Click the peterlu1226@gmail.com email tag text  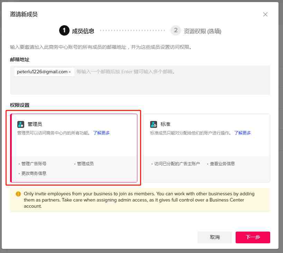click(x=42, y=72)
